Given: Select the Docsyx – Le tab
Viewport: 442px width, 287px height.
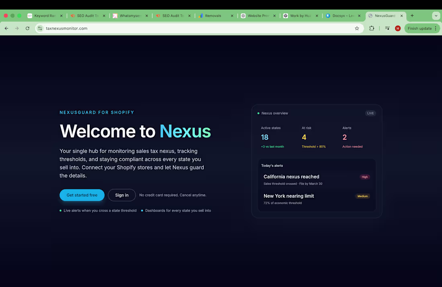Looking at the screenshot, I should (x=341, y=16).
